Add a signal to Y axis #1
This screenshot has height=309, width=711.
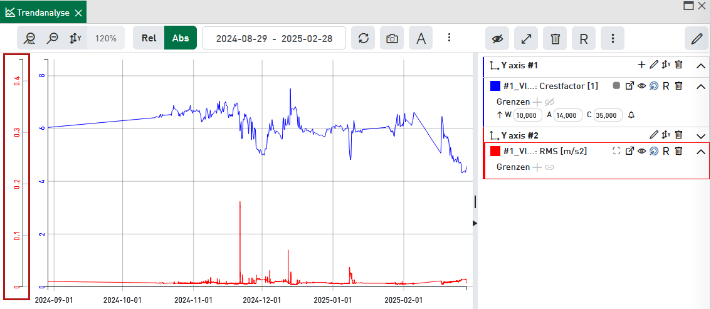coord(641,65)
